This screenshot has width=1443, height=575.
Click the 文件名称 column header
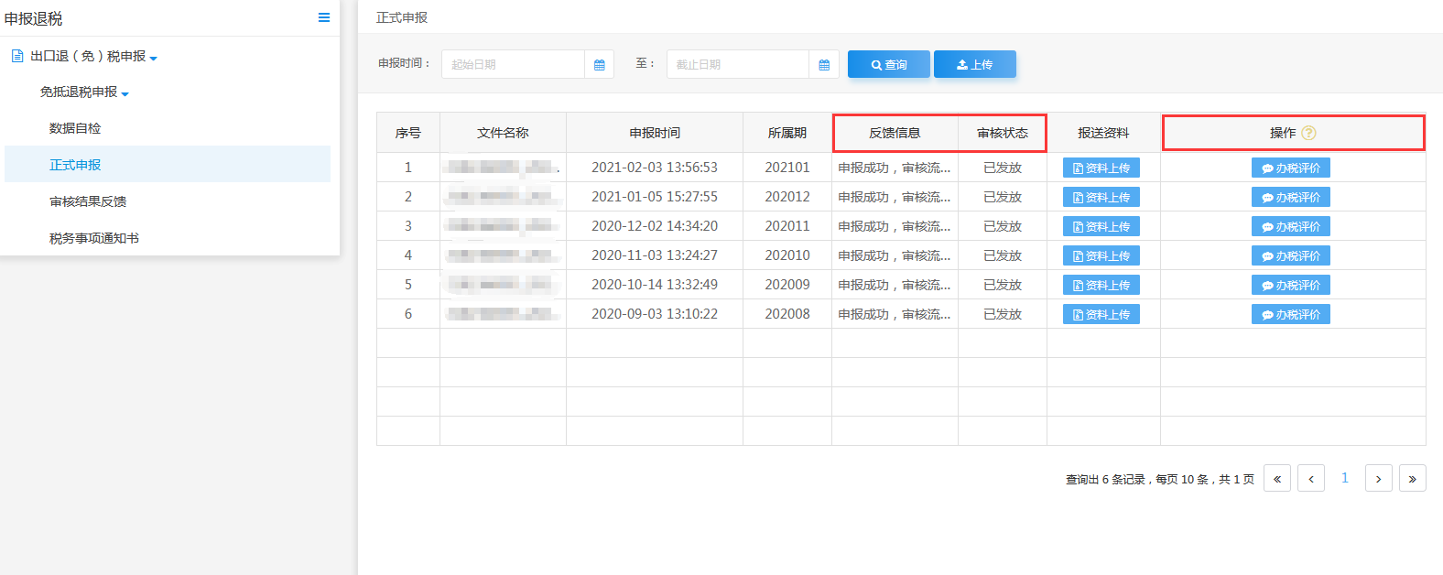pos(503,133)
